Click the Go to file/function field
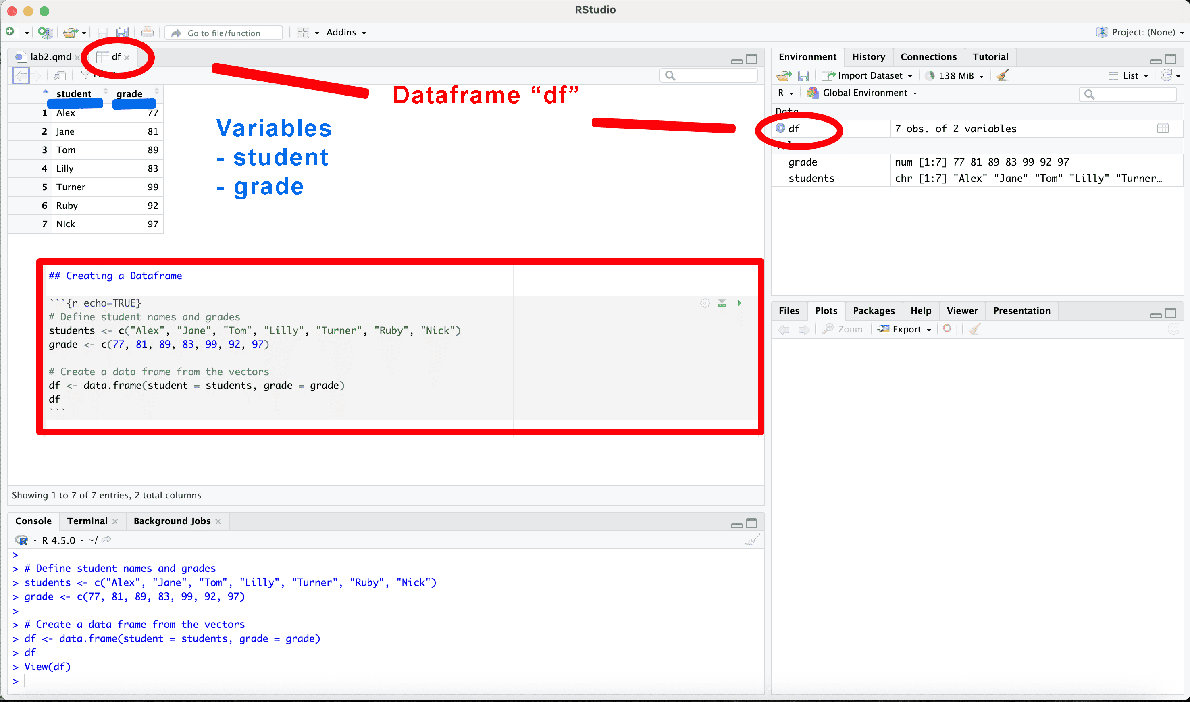 (x=224, y=33)
